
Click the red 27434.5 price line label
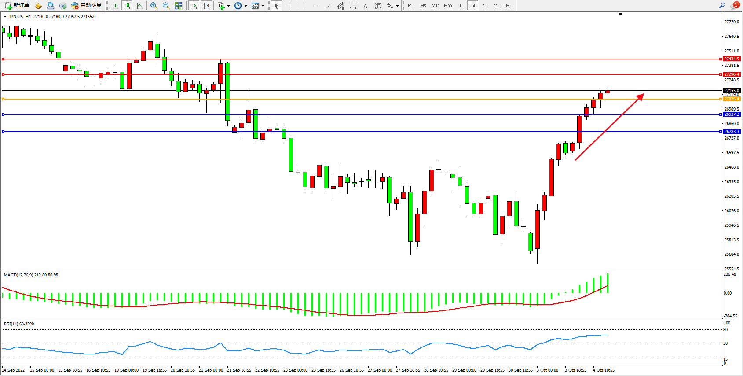point(732,59)
